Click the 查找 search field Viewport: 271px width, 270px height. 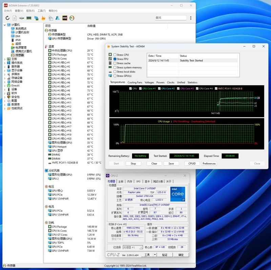(x=170, y=18)
